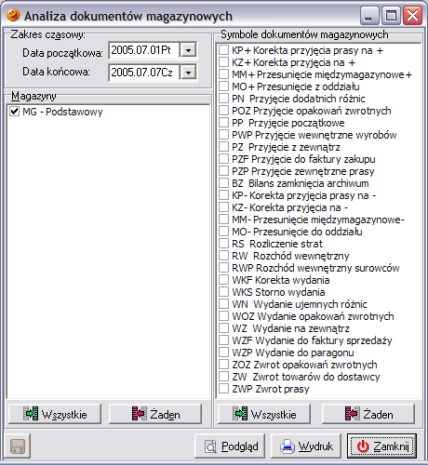Check WZF Wydanie do faktury sprzedaży

(x=223, y=340)
